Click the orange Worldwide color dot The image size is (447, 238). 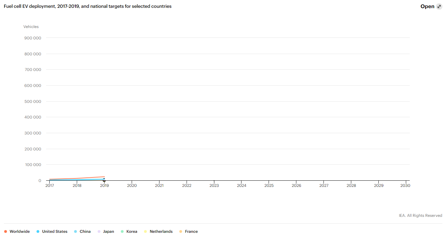pyautogui.click(x=6, y=231)
